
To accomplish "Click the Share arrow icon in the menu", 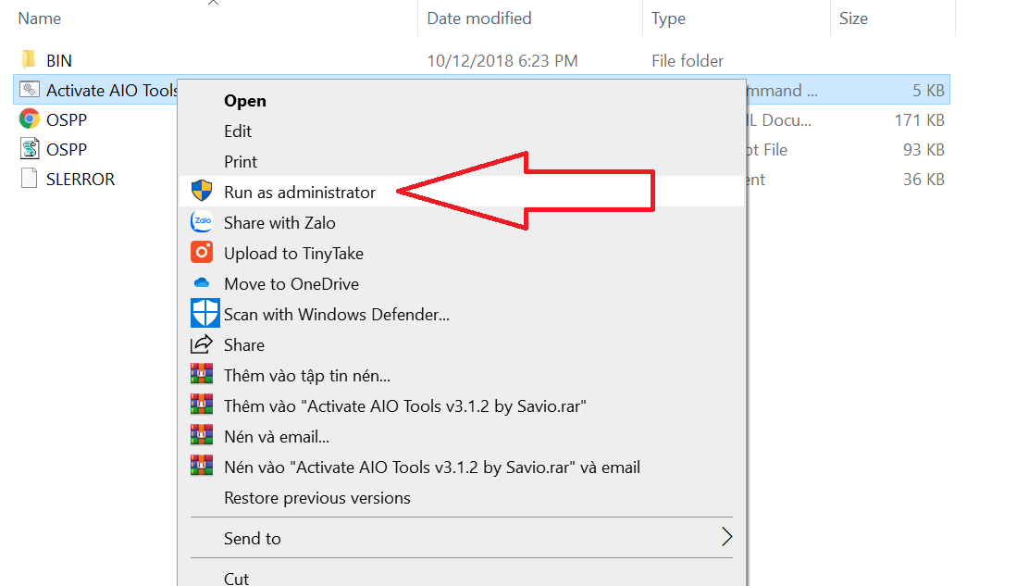I will 205,343.
